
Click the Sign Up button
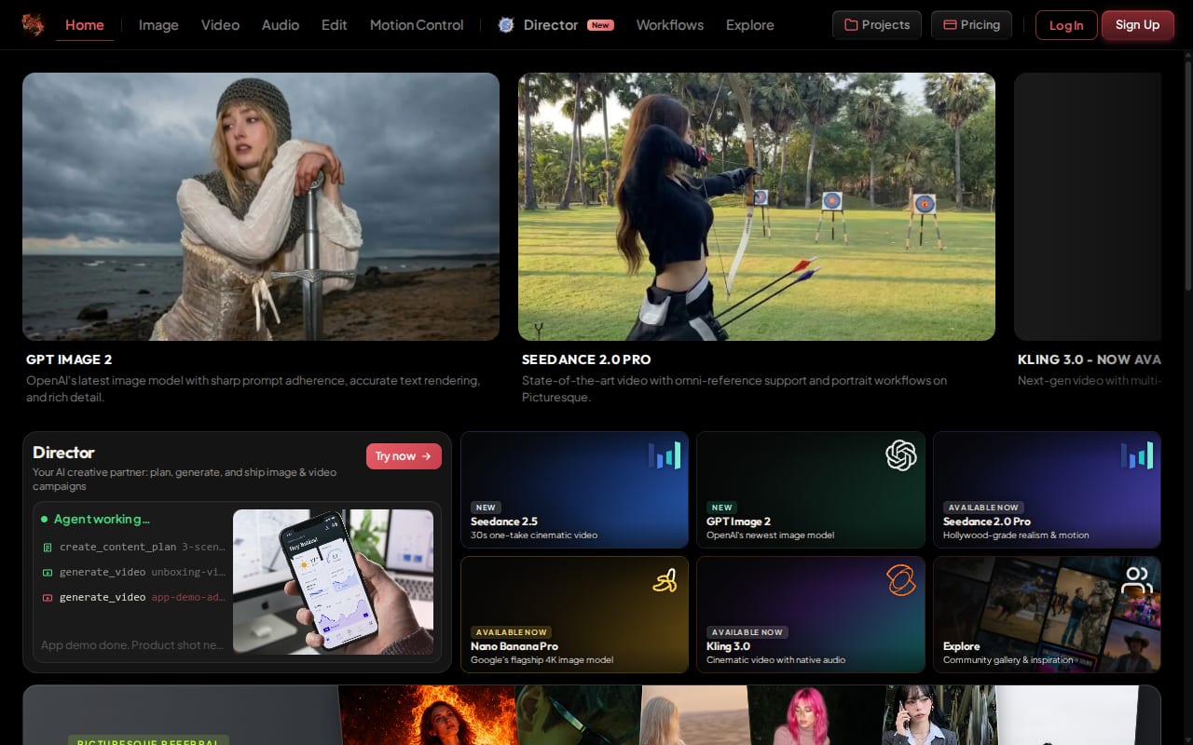point(1137,24)
